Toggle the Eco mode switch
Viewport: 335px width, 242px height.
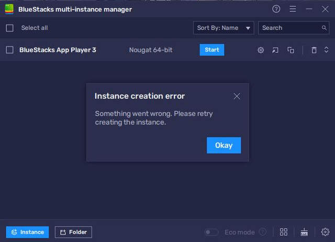pyautogui.click(x=211, y=232)
